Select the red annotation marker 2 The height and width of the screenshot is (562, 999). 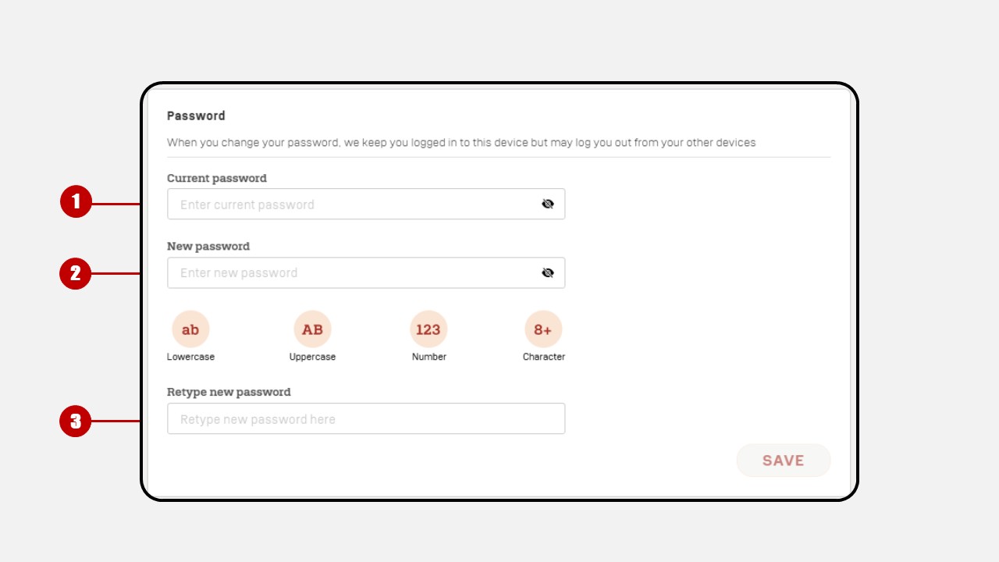(76, 273)
